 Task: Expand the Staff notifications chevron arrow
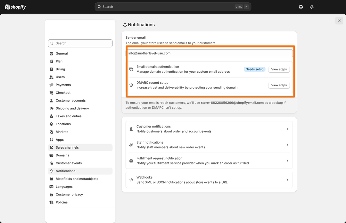(287, 145)
